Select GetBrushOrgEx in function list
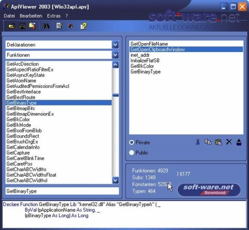This screenshot has height=230, width=249. tap(59, 142)
